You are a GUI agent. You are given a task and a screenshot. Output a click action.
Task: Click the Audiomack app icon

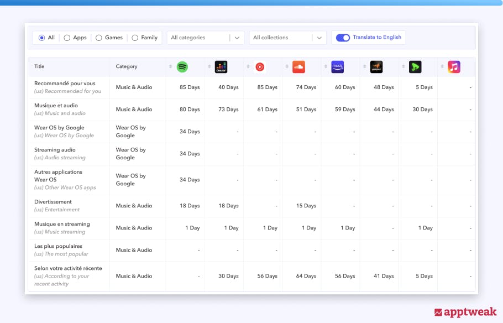click(376, 67)
